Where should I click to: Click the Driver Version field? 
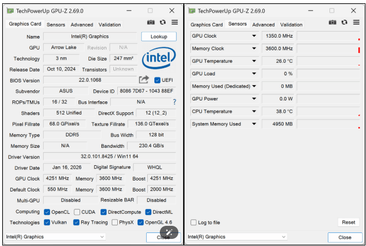pyautogui.click(x=110, y=157)
